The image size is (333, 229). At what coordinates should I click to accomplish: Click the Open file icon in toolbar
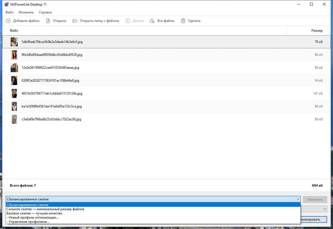click(48, 21)
